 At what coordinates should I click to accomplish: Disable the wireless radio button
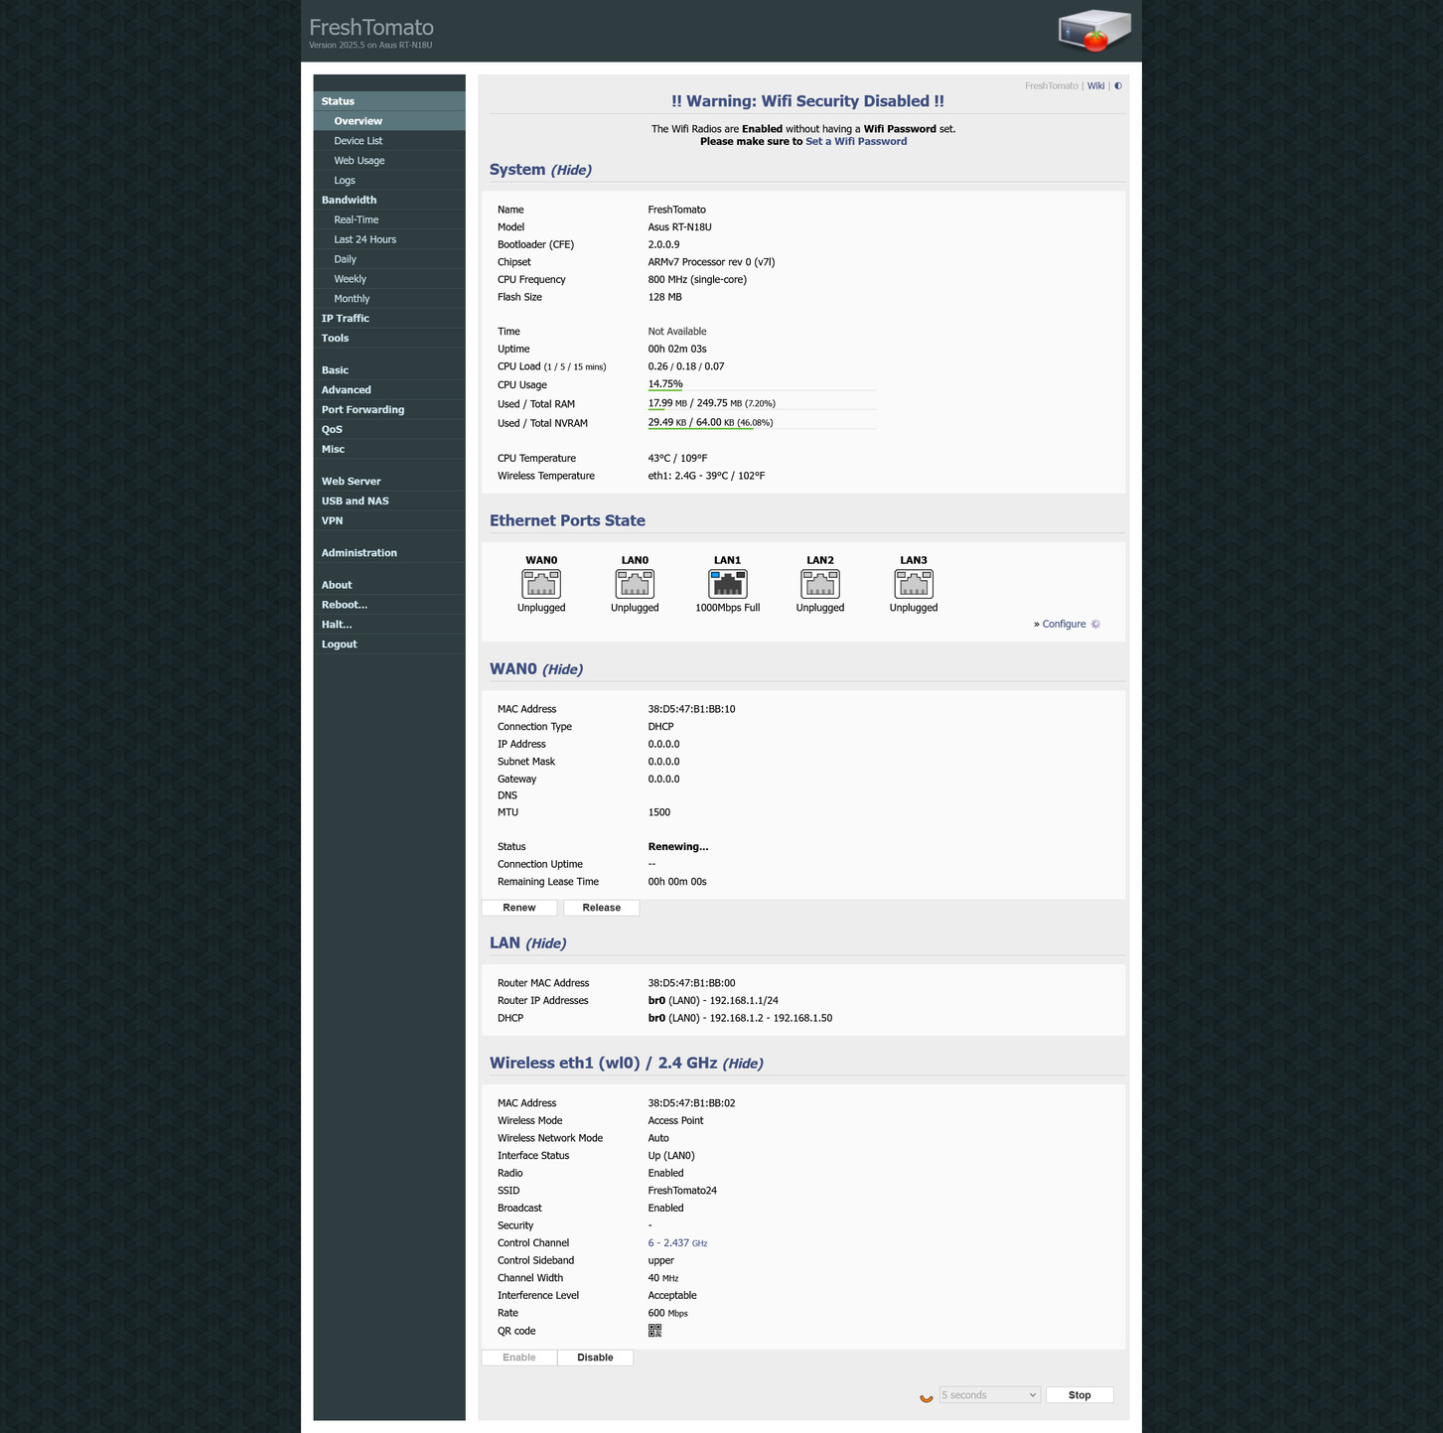595,1358
